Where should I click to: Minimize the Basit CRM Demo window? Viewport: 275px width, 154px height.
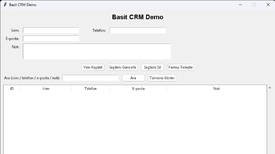coord(240,5)
